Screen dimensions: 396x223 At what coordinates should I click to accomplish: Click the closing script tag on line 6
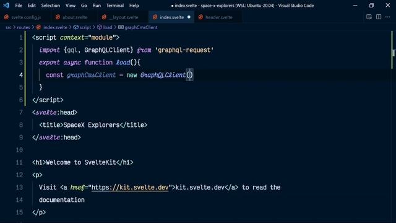click(48, 100)
